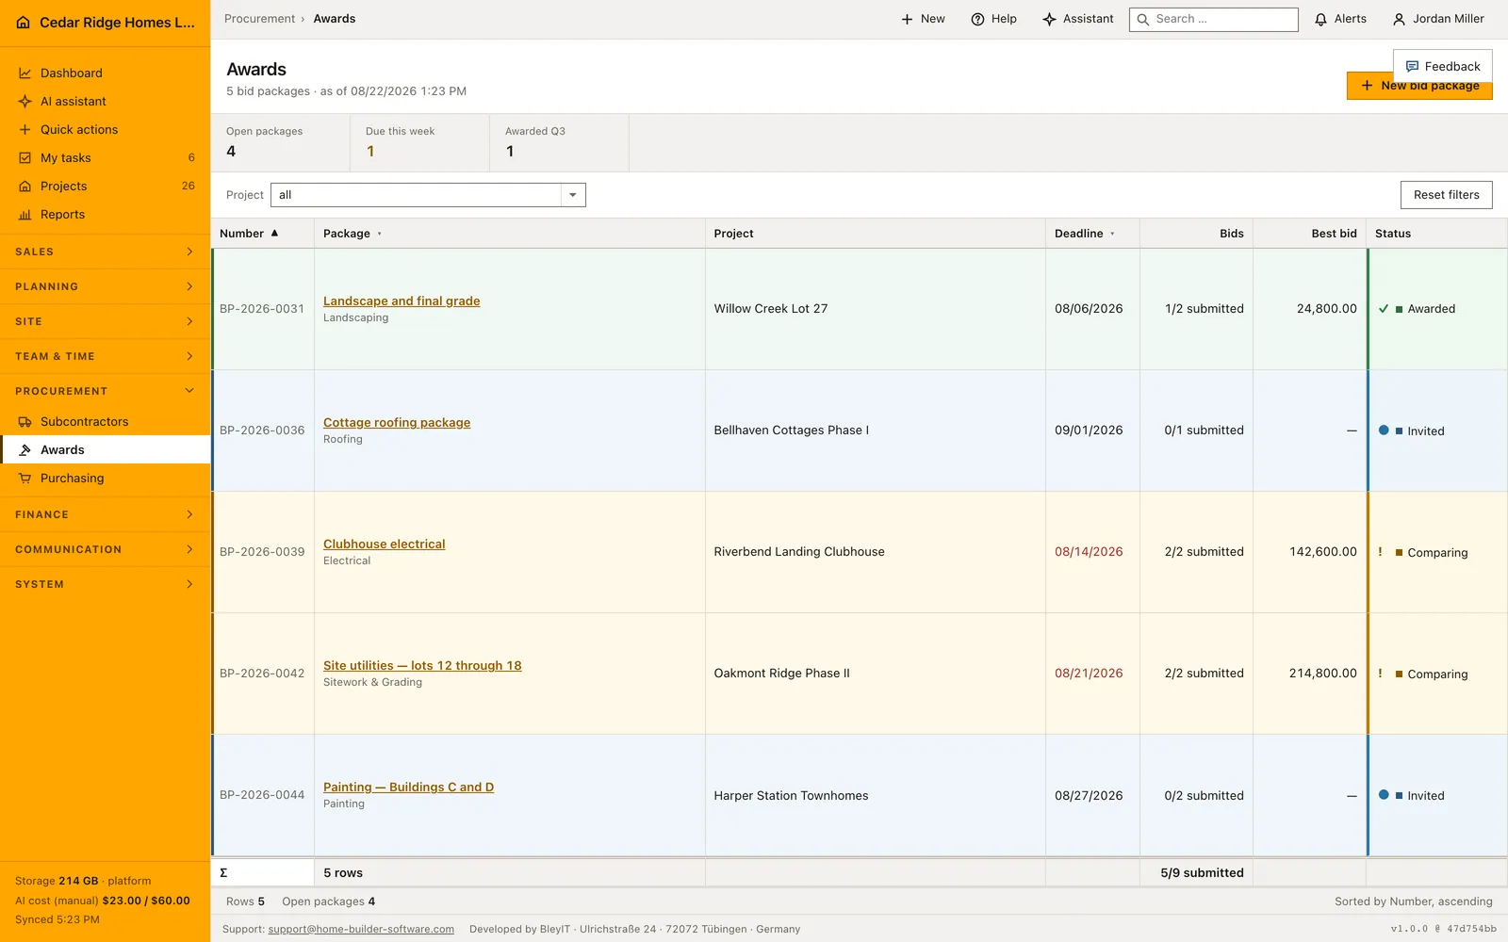Open Clubhouse electrical package link
The image size is (1508, 942).
click(x=385, y=544)
